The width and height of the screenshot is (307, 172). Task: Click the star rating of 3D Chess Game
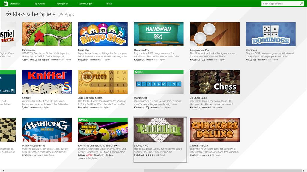point(207,107)
